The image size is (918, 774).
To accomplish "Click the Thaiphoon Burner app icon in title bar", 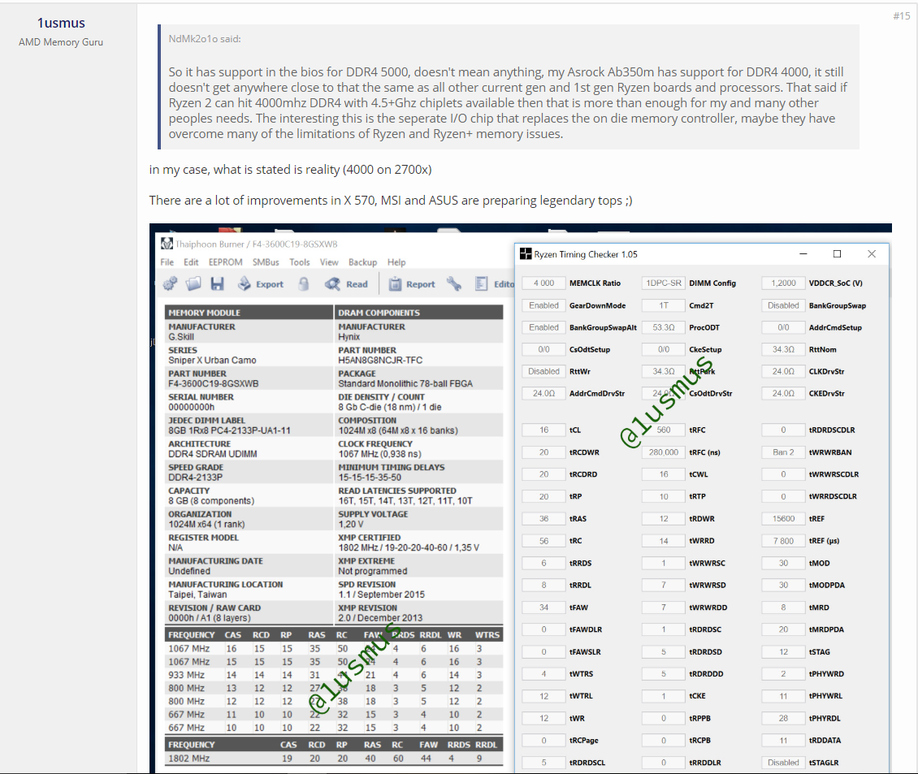I will 167,244.
